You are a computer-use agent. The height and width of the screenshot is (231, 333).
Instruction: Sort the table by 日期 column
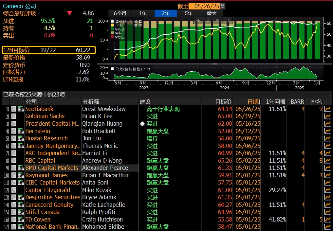point(254,102)
